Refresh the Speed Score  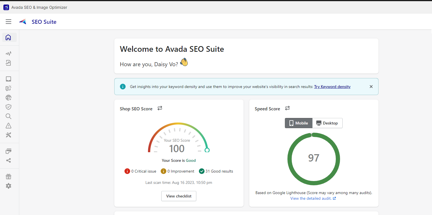click(x=287, y=108)
